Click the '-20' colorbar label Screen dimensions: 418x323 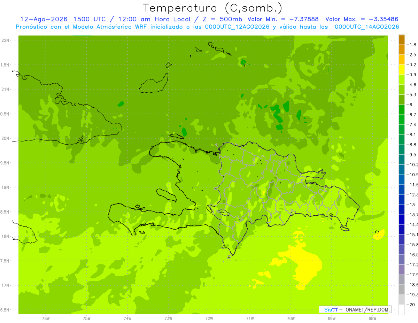411,305
